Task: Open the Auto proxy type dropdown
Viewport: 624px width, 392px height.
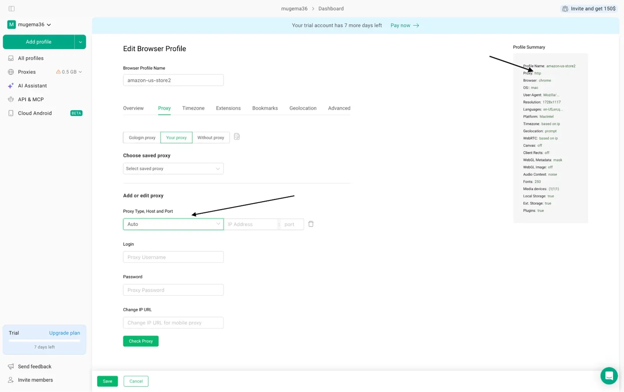Action: tap(173, 224)
